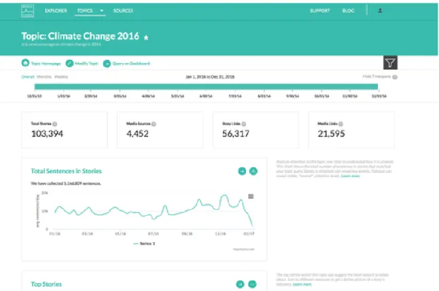Open the chart hamburger menu icon
This screenshot has width=439, height=291.
click(251, 196)
